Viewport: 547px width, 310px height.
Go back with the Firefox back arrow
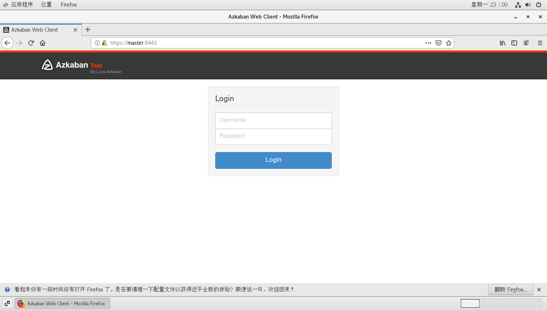(7, 43)
